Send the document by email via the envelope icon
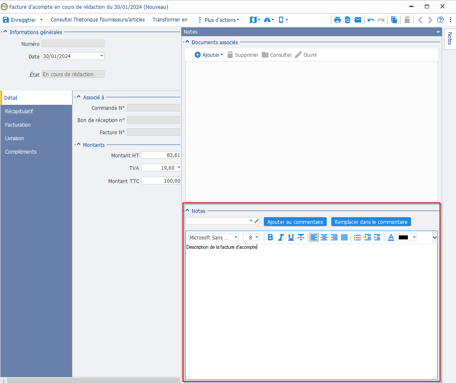 click(x=358, y=20)
